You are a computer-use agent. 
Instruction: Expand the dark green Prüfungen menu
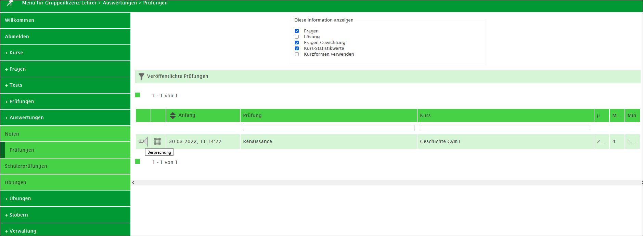pyautogui.click(x=65, y=101)
